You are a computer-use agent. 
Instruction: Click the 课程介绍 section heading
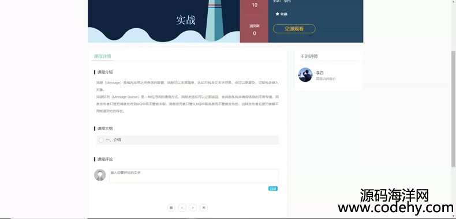(105, 72)
